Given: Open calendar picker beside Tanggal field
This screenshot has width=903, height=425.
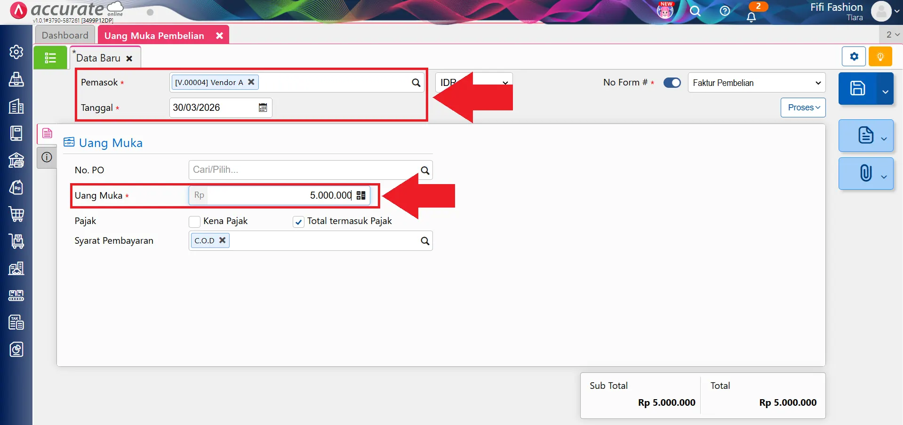Looking at the screenshot, I should [x=263, y=108].
